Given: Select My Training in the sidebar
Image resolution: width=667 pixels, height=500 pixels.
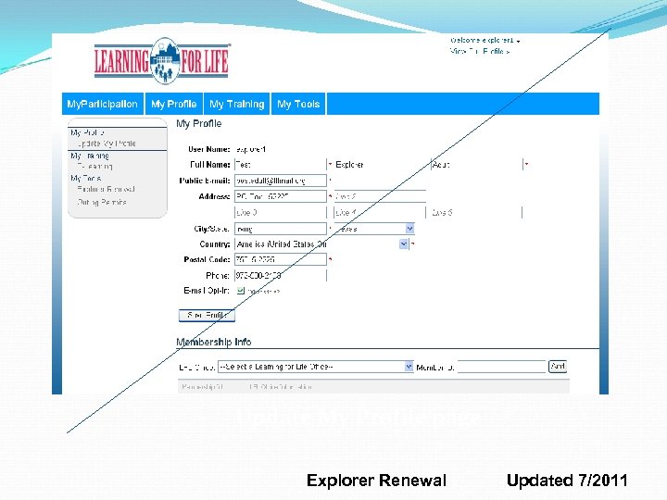Looking at the screenshot, I should point(90,156).
